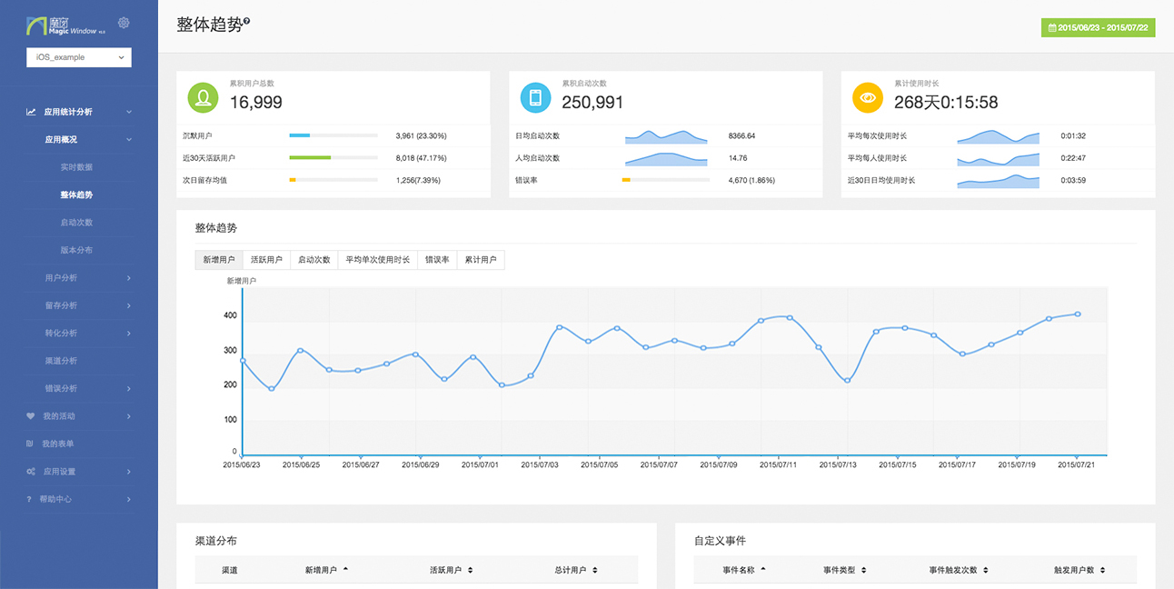The image size is (1174, 589).
Task: Switch chart to 错误率 tab
Action: click(x=437, y=260)
